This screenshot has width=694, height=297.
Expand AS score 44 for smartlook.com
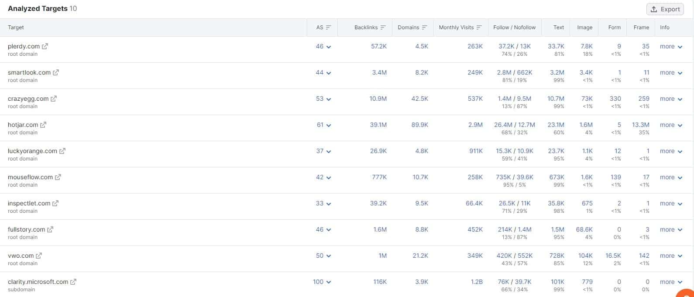pyautogui.click(x=323, y=72)
